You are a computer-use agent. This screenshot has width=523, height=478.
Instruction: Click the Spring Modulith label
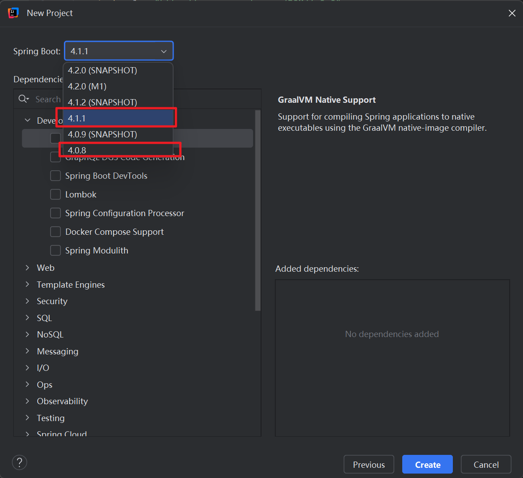pos(97,250)
